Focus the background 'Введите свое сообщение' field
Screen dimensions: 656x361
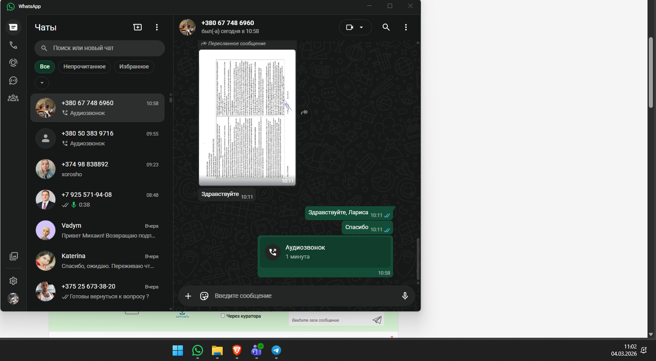(x=330, y=320)
